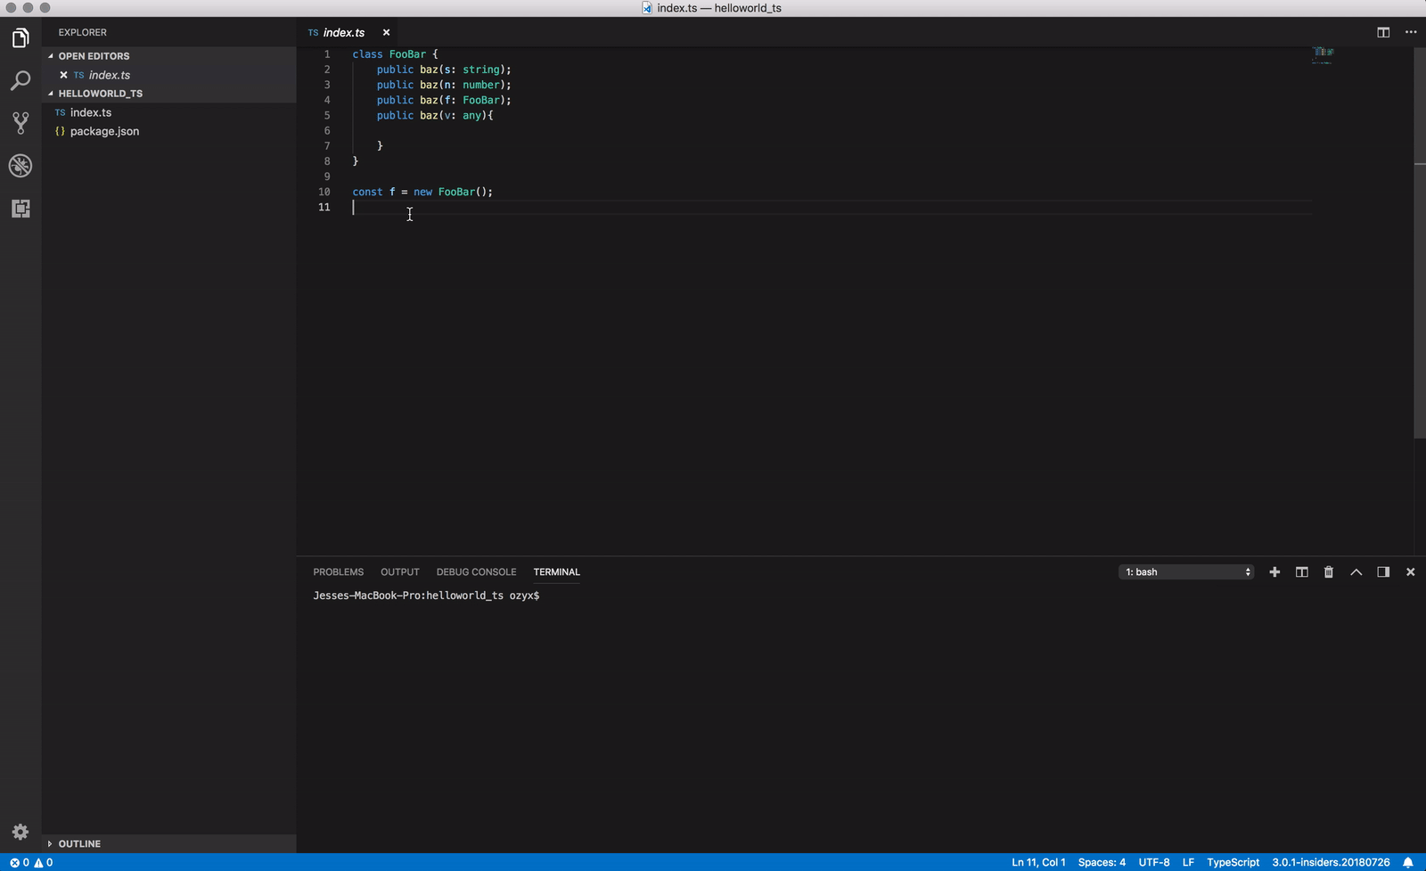Viewport: 1426px width, 871px height.
Task: Kill the terminal with trash icon
Action: coord(1329,572)
